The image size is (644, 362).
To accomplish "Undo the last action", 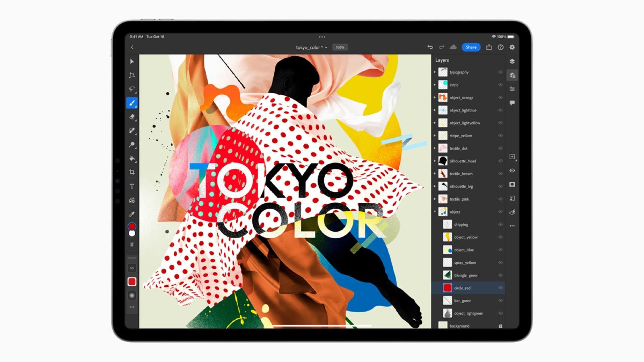I will point(430,47).
